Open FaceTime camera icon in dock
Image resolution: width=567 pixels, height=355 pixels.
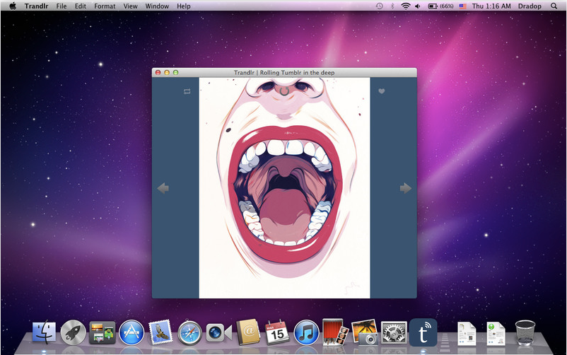[x=218, y=332]
